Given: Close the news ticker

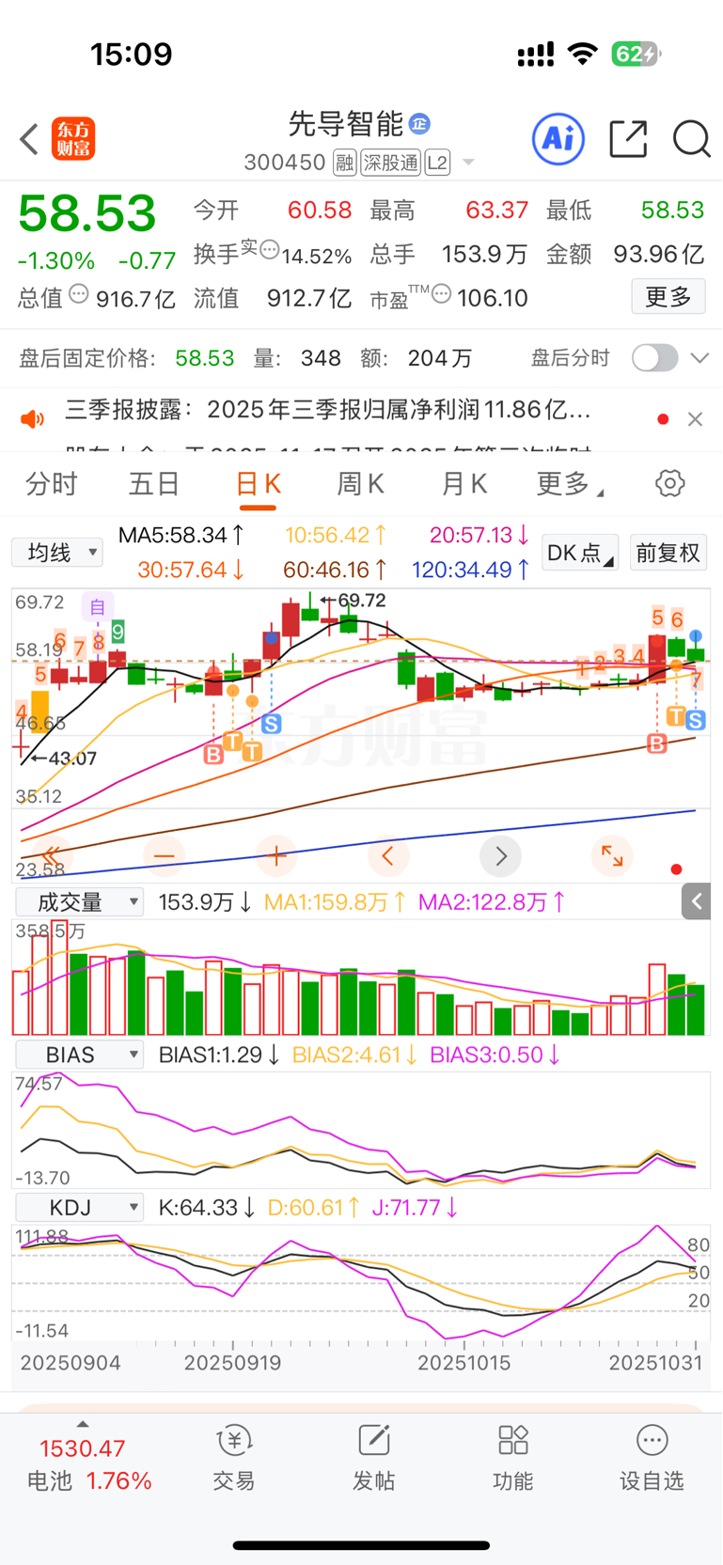Looking at the screenshot, I should click(x=695, y=419).
